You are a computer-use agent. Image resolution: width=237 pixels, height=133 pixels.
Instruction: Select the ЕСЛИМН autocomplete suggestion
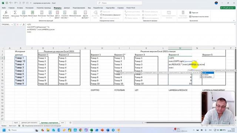click(x=207, y=75)
